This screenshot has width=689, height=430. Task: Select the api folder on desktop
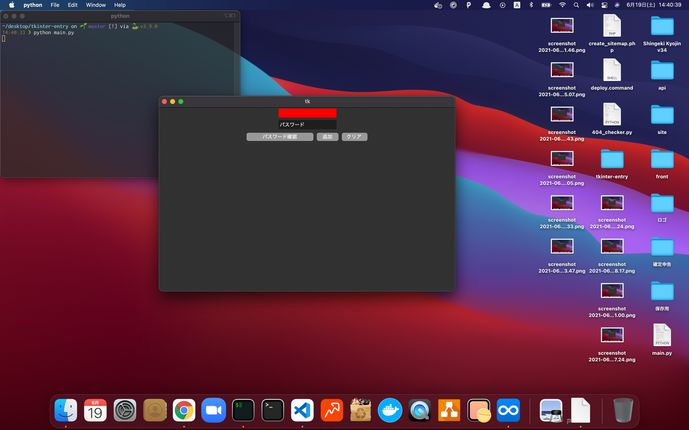662,70
